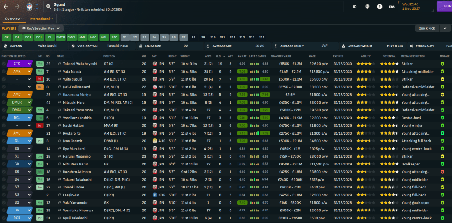This screenshot has height=223, width=452.
Task: Open the Overview tab menu
Action: (x=13, y=19)
